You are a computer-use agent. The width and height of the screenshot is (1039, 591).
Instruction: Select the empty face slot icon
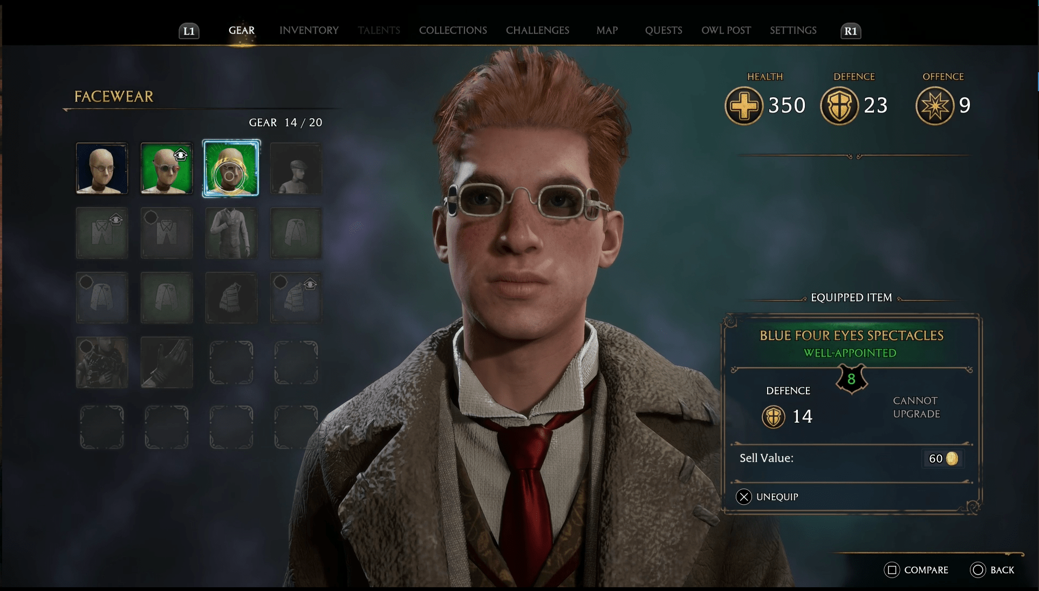click(x=102, y=169)
